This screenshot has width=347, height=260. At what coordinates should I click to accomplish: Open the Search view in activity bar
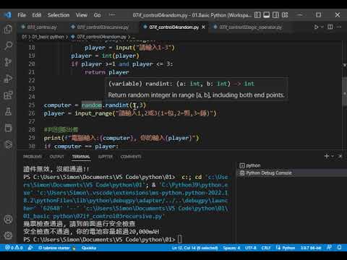tap(8, 45)
